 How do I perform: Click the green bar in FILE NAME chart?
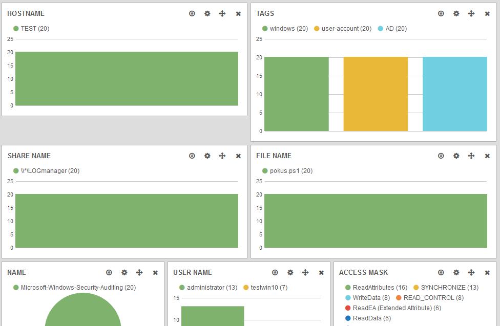[x=376, y=221]
